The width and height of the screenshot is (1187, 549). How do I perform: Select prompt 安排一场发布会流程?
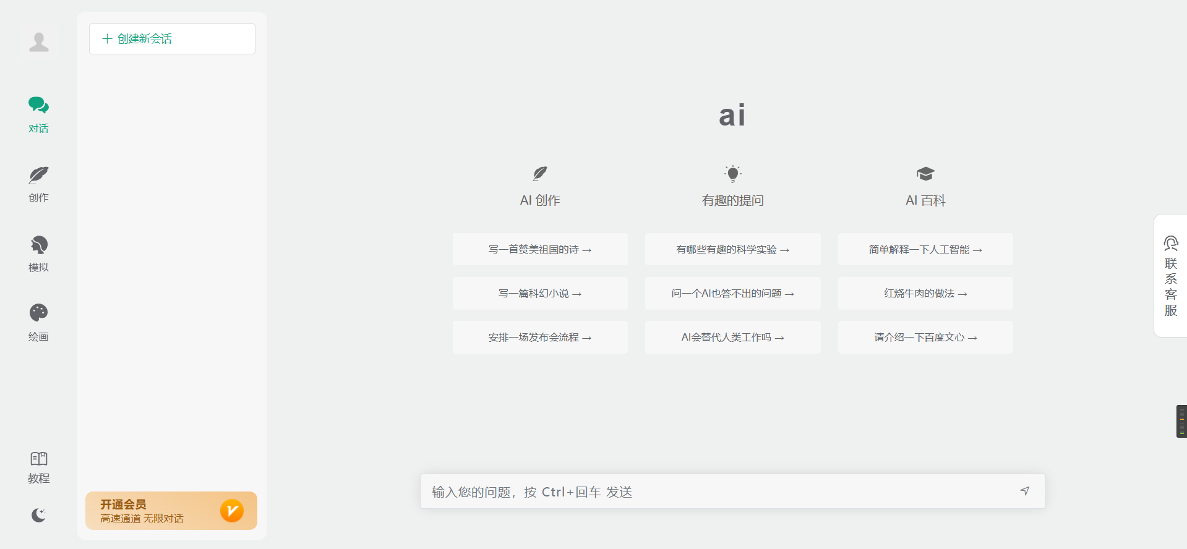click(x=540, y=337)
